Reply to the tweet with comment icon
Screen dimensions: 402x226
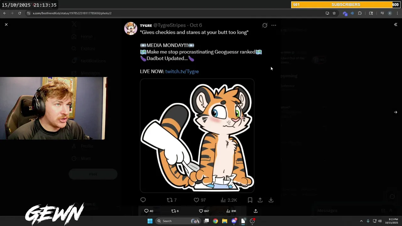tap(143, 200)
